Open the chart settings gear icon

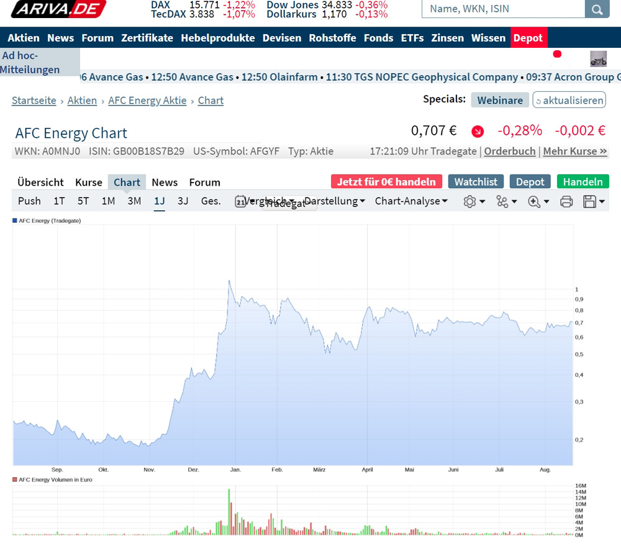pyautogui.click(x=469, y=202)
